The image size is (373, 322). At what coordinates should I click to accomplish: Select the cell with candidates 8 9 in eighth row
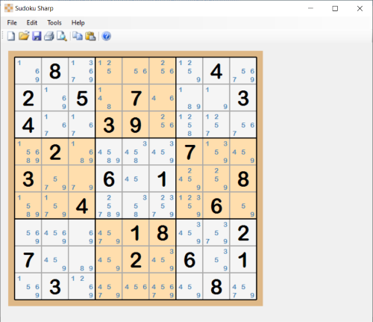82,259
